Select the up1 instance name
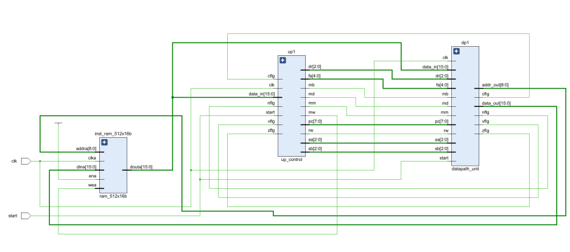 292,52
